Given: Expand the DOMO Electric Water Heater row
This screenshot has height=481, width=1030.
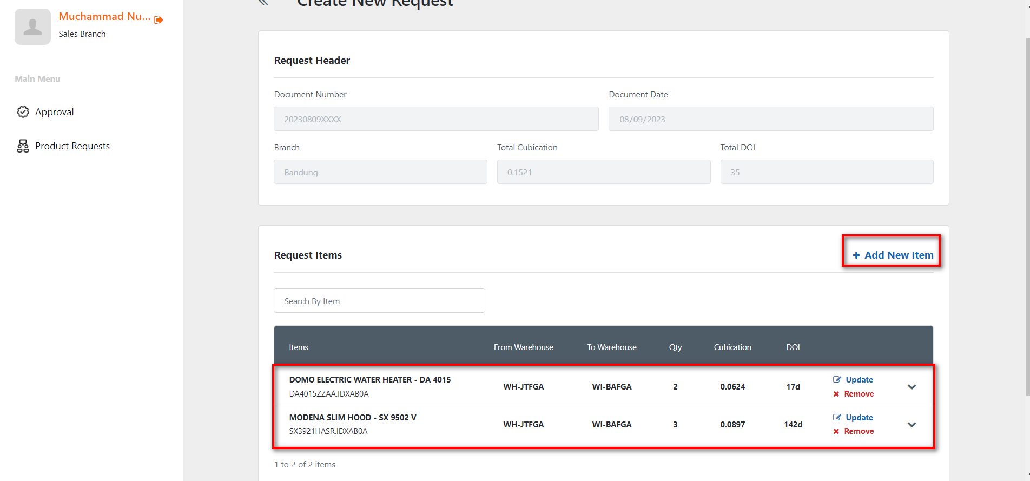Looking at the screenshot, I should pyautogui.click(x=912, y=387).
